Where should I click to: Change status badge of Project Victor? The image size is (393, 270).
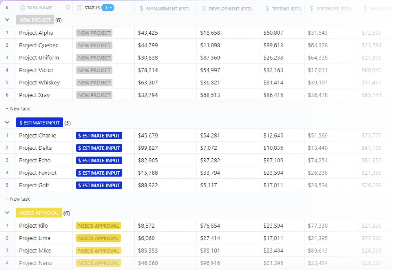click(x=94, y=70)
